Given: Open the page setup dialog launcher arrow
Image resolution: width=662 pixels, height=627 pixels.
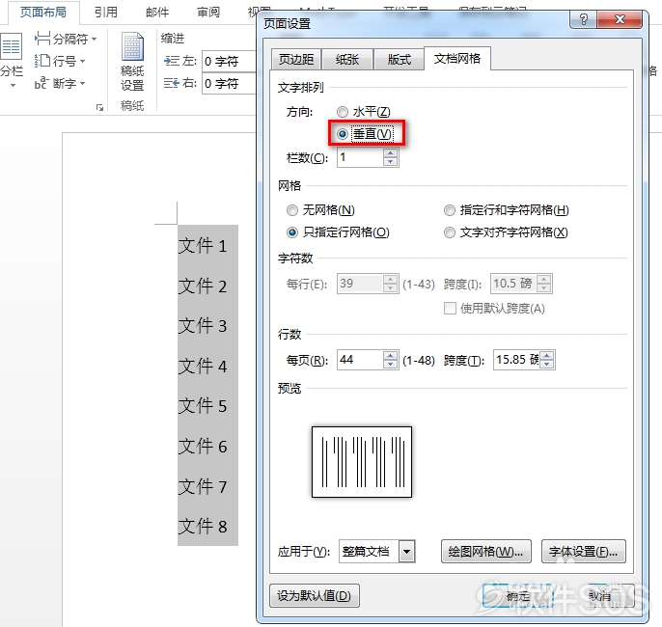Looking at the screenshot, I should point(99,108).
